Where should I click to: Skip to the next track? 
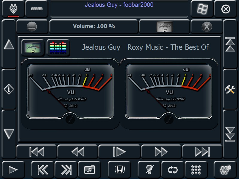(x=202, y=152)
